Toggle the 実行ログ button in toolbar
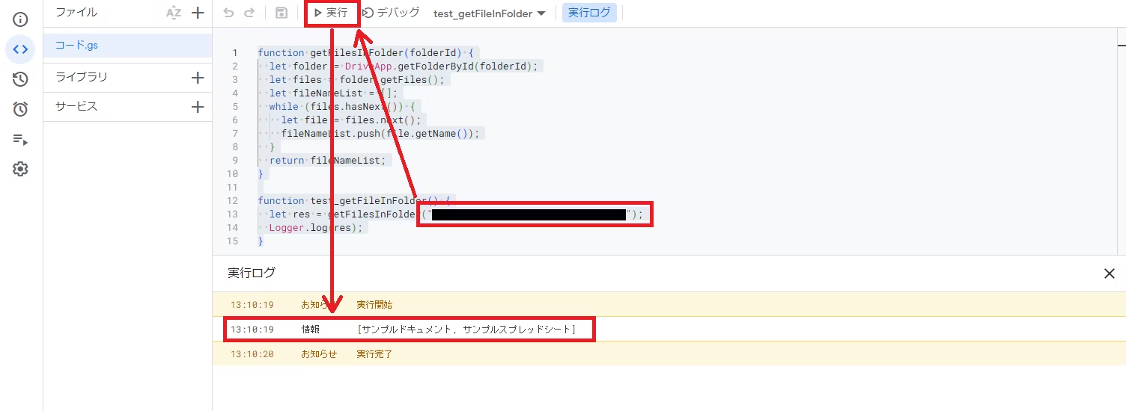1126x411 pixels. (x=589, y=13)
